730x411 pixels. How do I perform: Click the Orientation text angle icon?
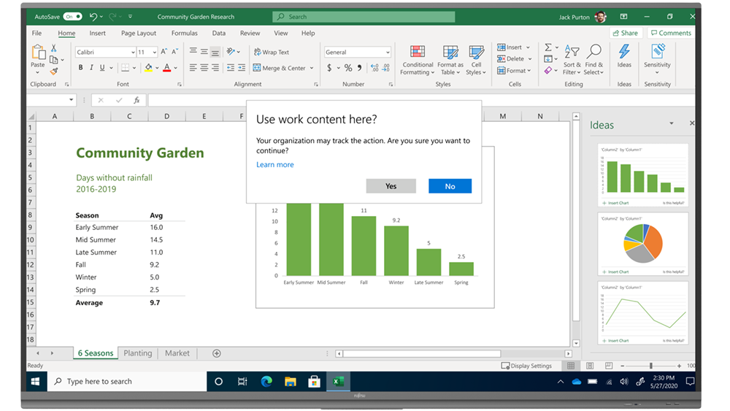click(231, 52)
